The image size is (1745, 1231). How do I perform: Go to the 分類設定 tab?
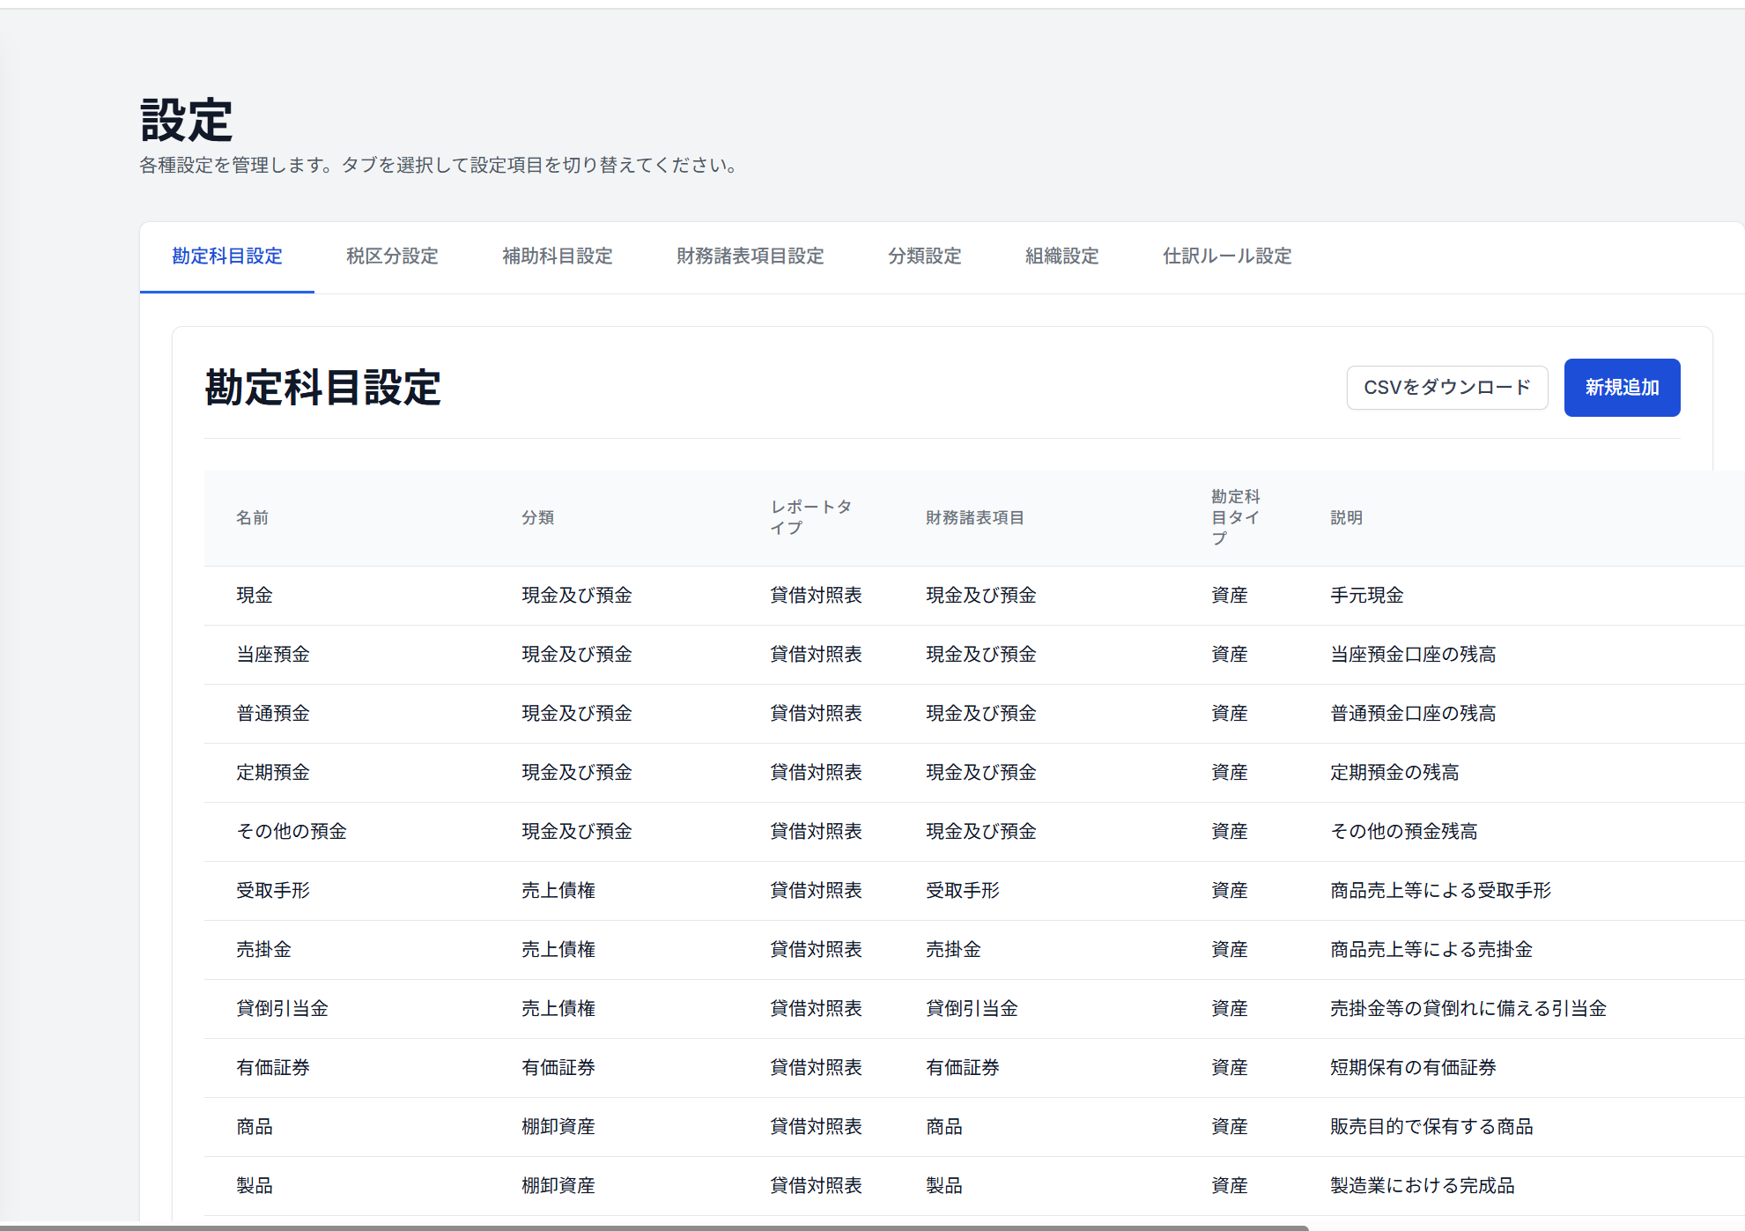[x=924, y=256]
